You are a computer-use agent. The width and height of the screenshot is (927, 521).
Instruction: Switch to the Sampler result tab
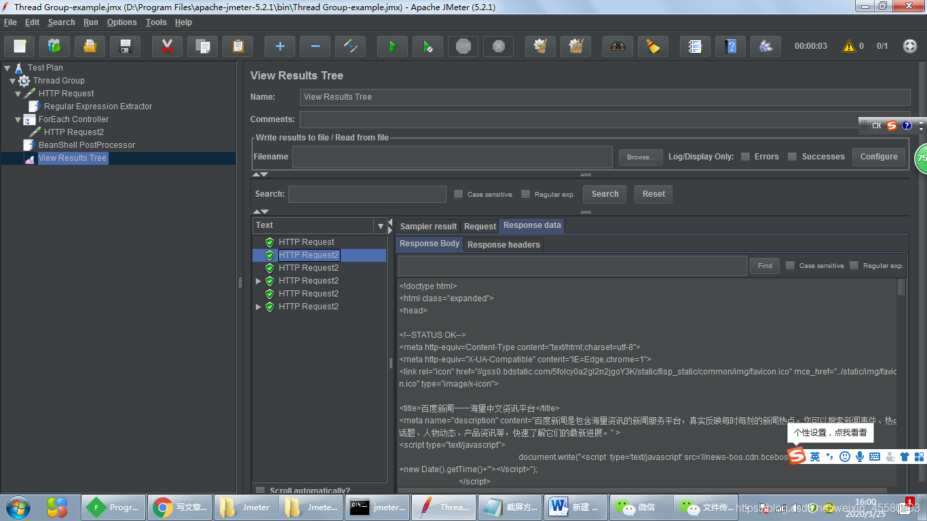pos(428,227)
